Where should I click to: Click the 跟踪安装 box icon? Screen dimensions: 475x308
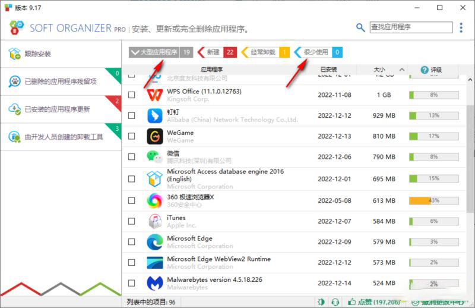click(14, 54)
